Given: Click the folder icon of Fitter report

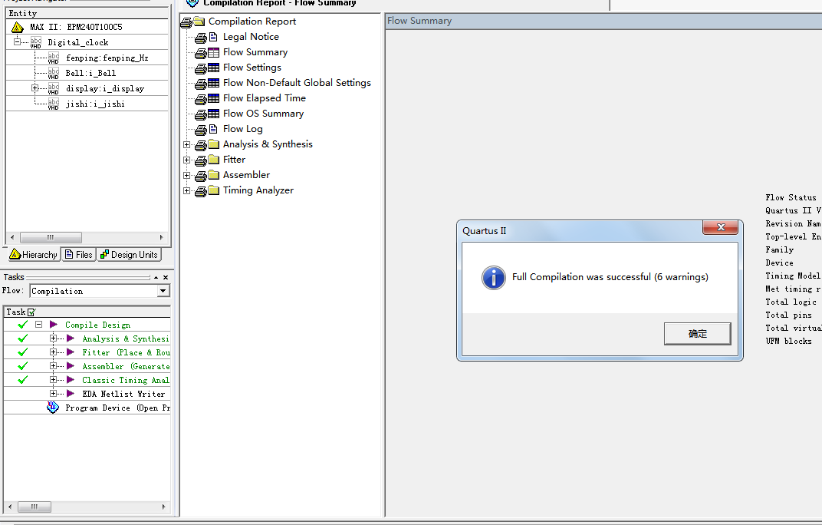Looking at the screenshot, I should pyautogui.click(x=213, y=159).
